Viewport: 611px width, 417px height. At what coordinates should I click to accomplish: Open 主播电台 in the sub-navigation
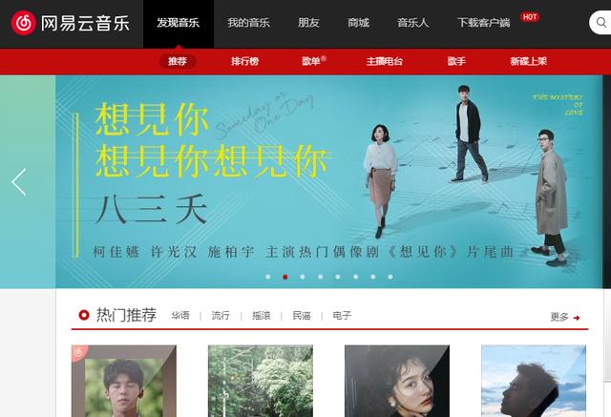click(x=384, y=61)
